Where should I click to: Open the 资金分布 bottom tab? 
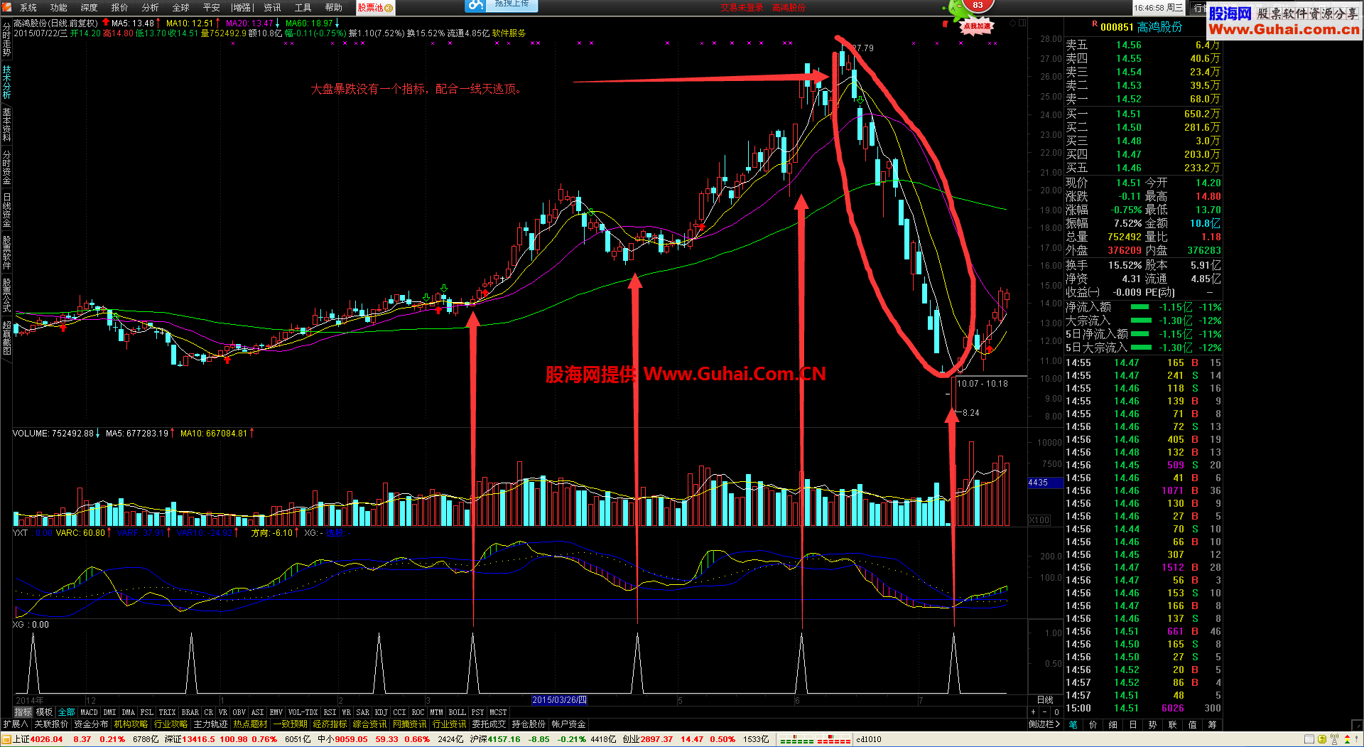(92, 724)
